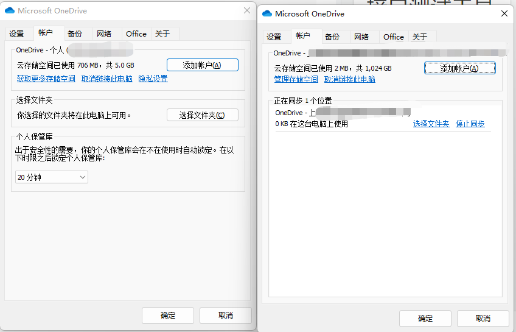Expand the 20 分钟 vault lock dropdown
This screenshot has height=332, width=516.
click(x=52, y=177)
